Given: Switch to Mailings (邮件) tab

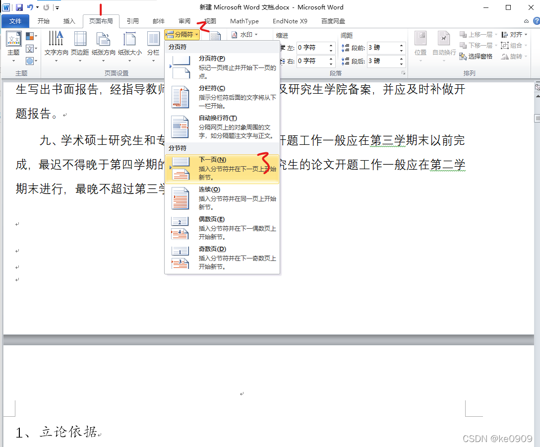Looking at the screenshot, I should 158,21.
